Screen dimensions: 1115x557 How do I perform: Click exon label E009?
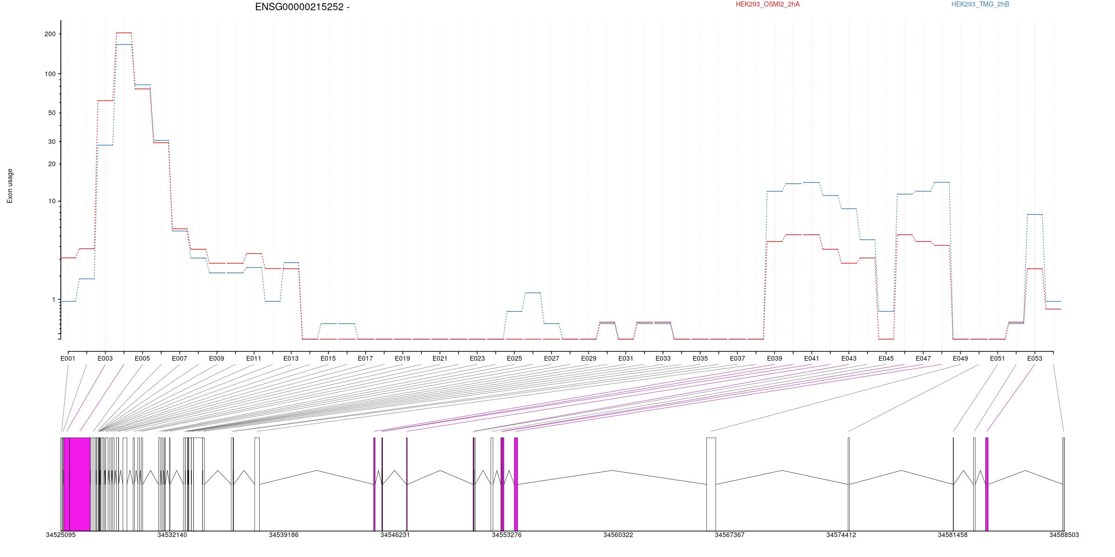[216, 358]
